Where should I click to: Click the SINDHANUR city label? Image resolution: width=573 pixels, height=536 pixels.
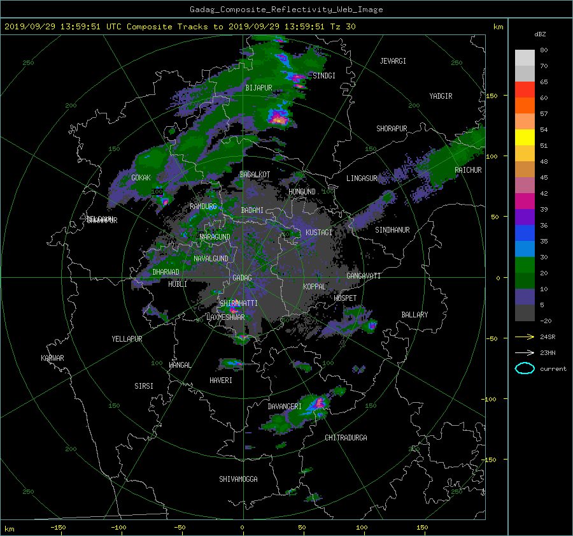pos(392,230)
